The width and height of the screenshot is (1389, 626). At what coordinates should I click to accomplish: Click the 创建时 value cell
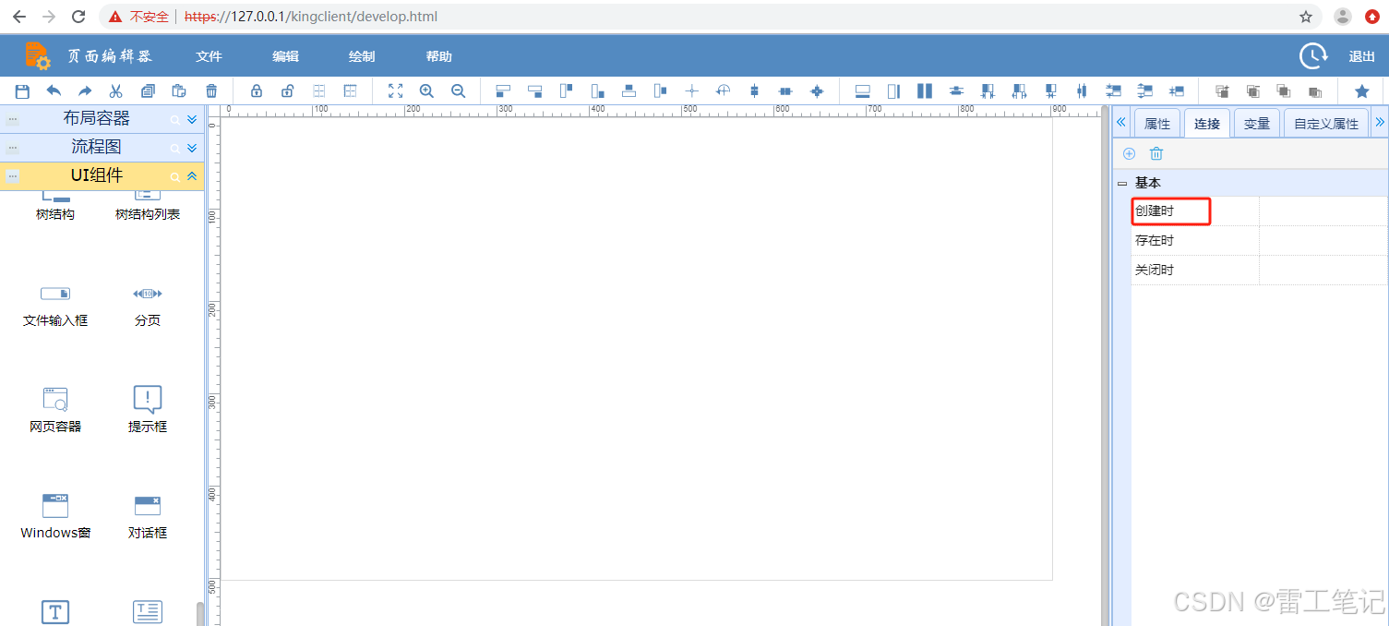tap(1323, 211)
